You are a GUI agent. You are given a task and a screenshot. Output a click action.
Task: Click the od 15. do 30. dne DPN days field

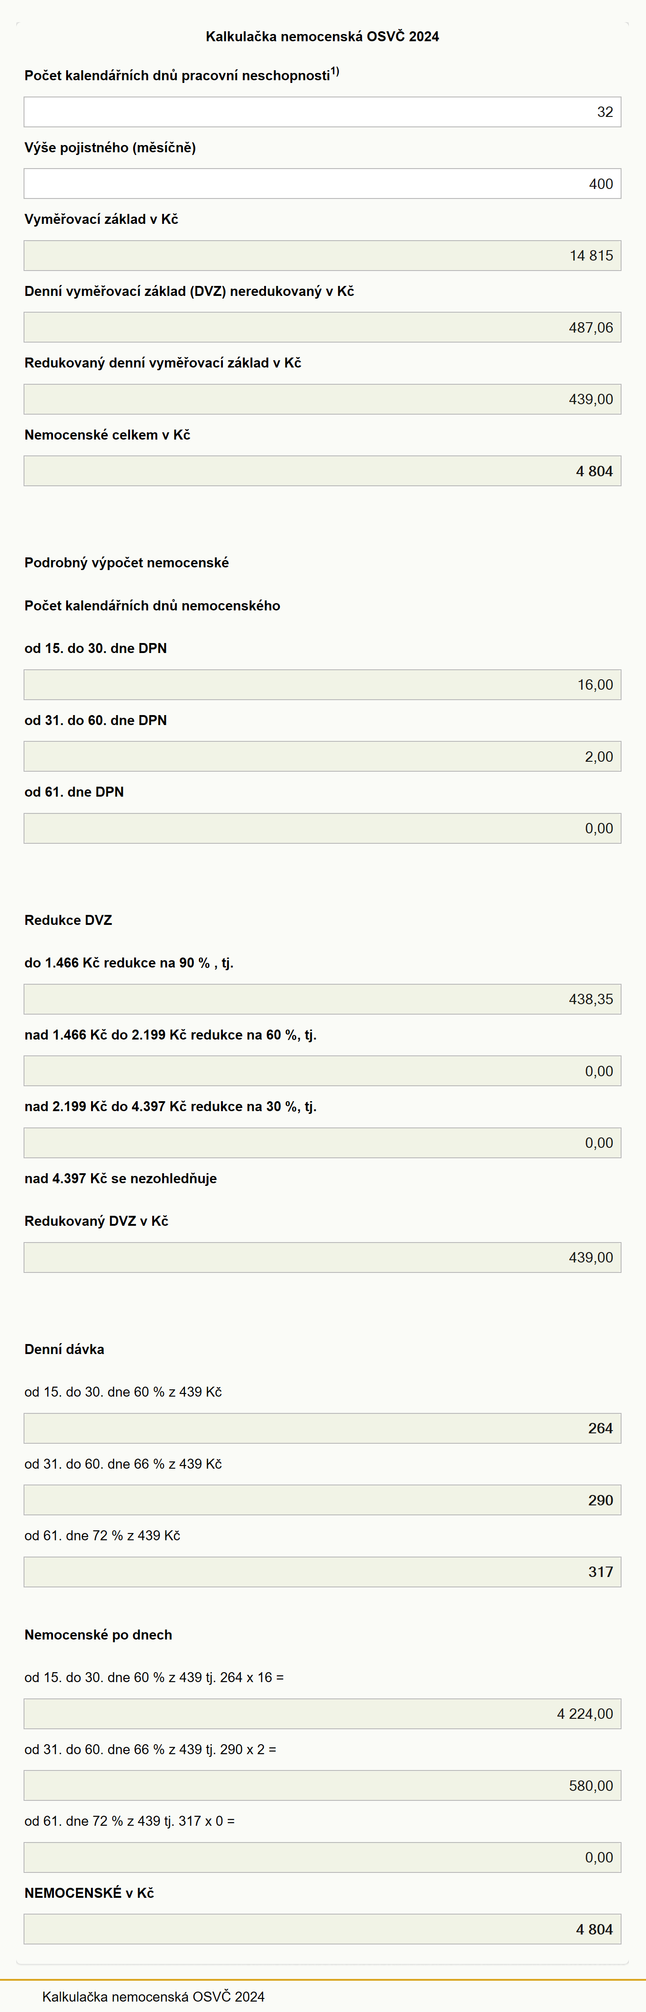click(x=323, y=684)
